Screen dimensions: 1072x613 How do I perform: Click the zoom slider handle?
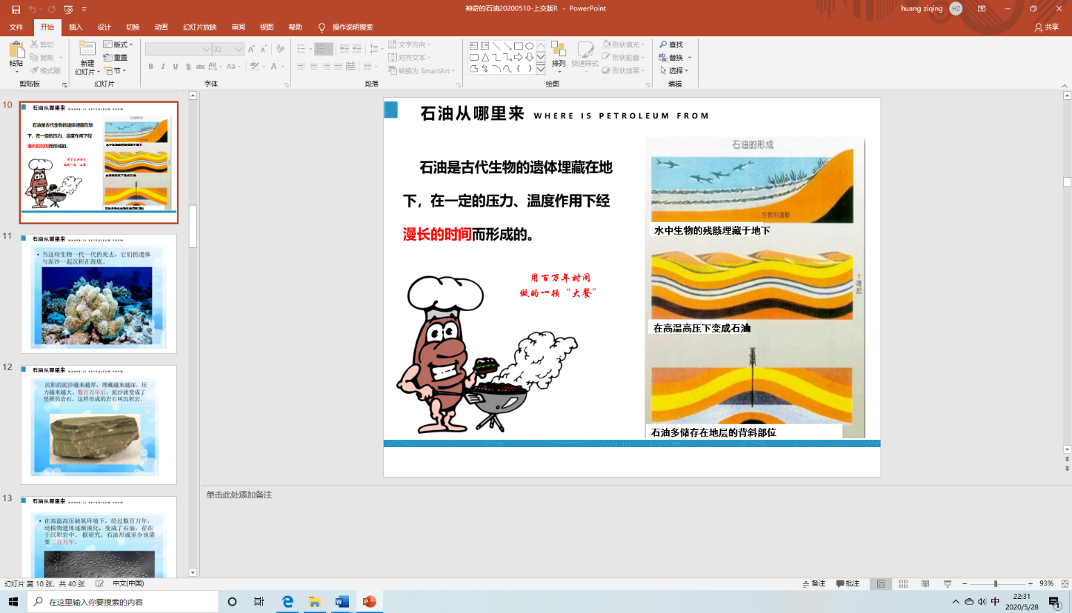(x=996, y=583)
